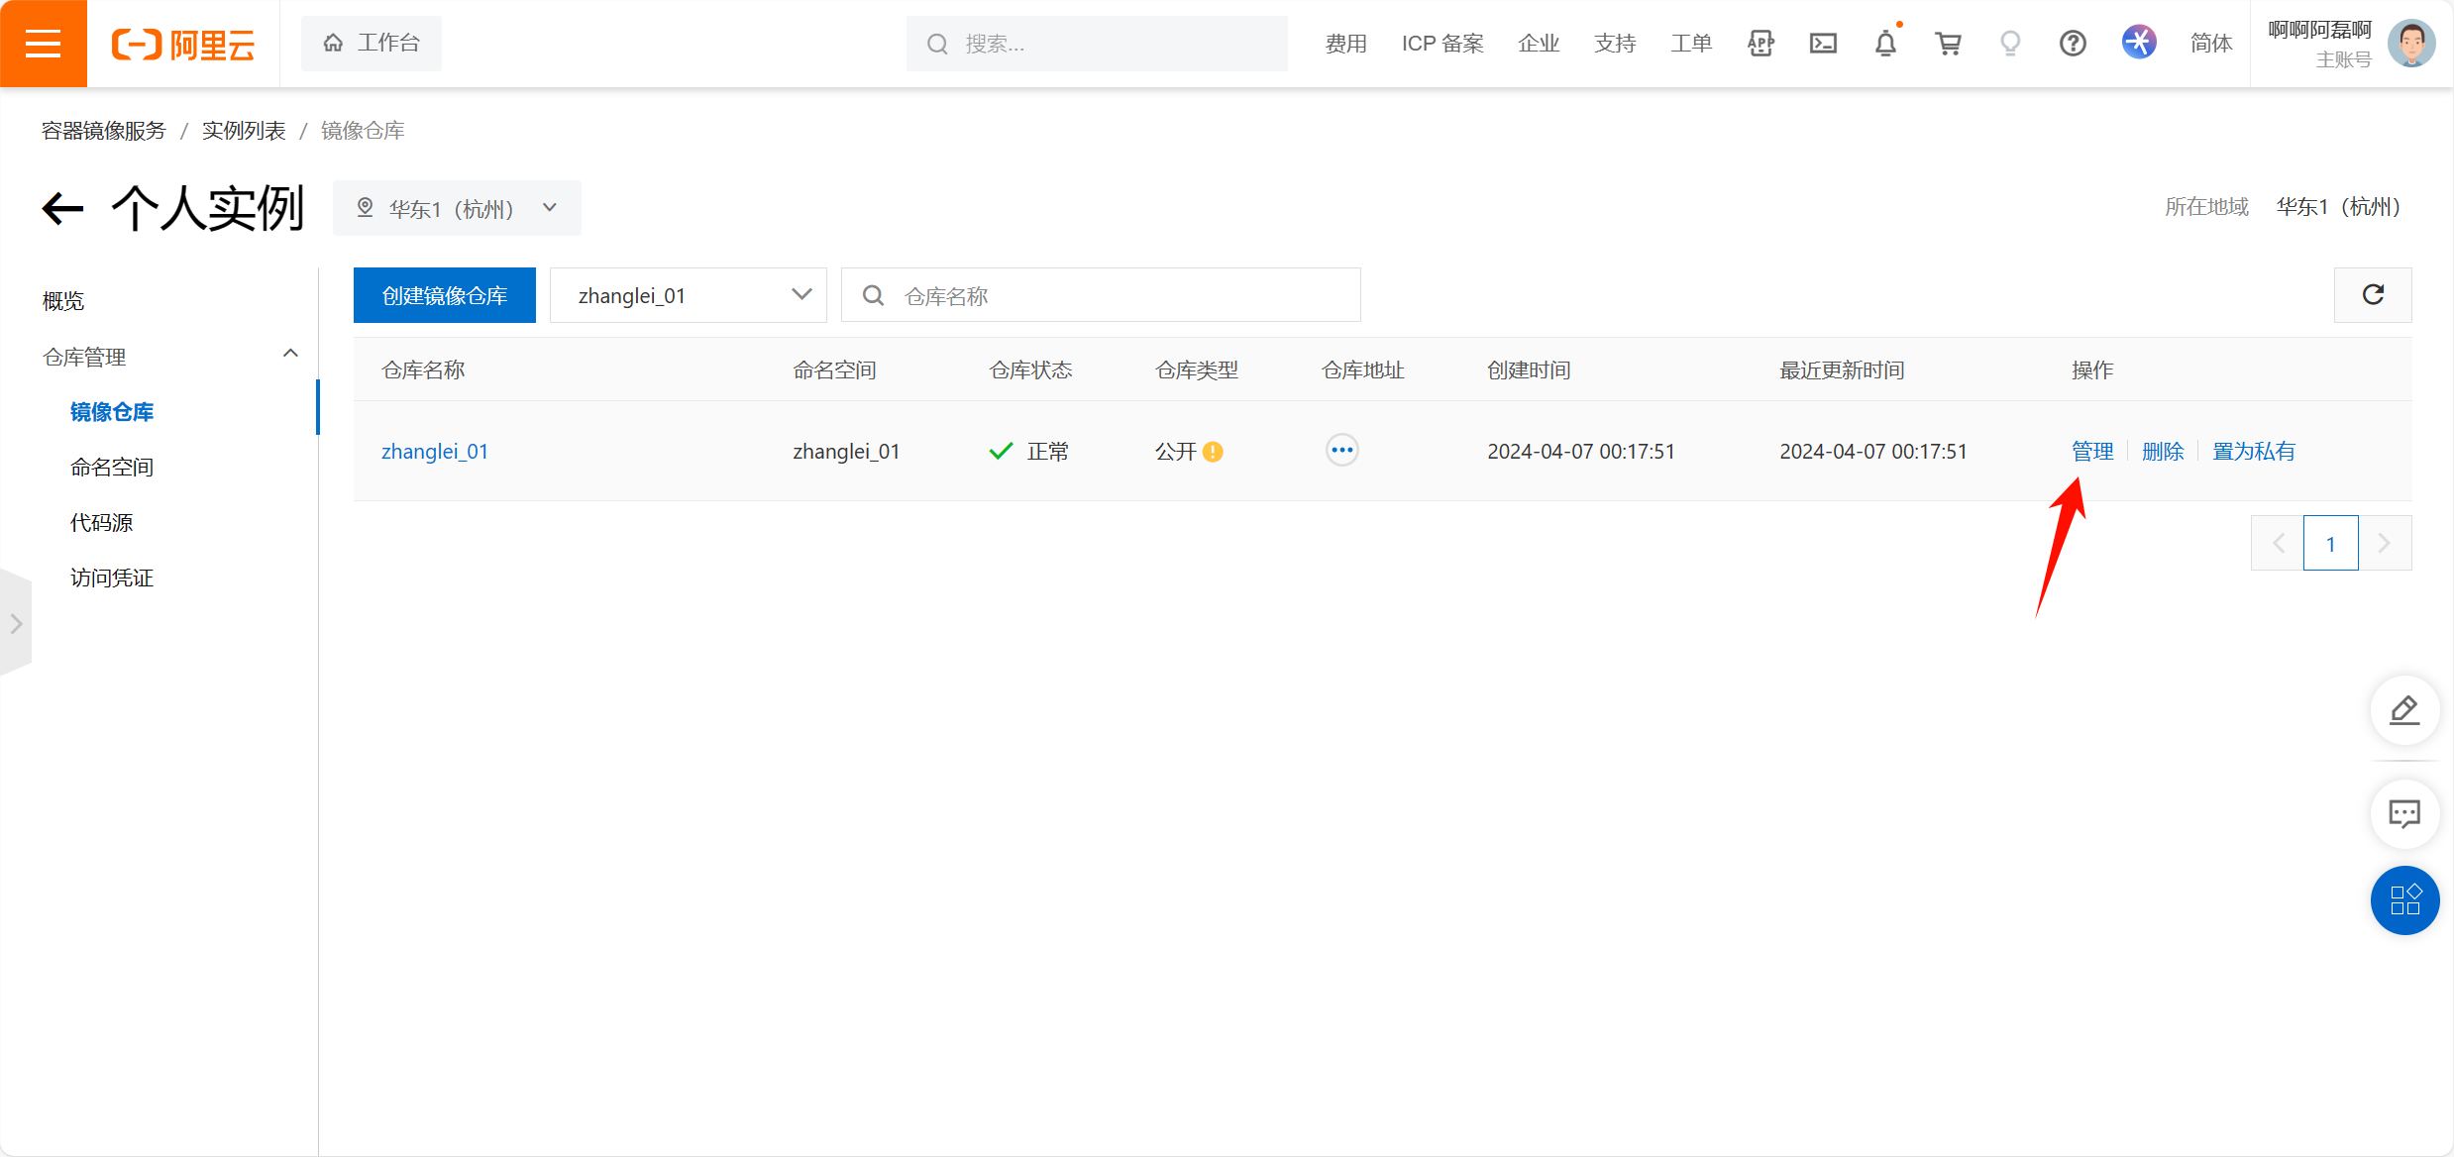The image size is (2454, 1157).
Task: Open the hamburger navigation menu
Action: (44, 43)
